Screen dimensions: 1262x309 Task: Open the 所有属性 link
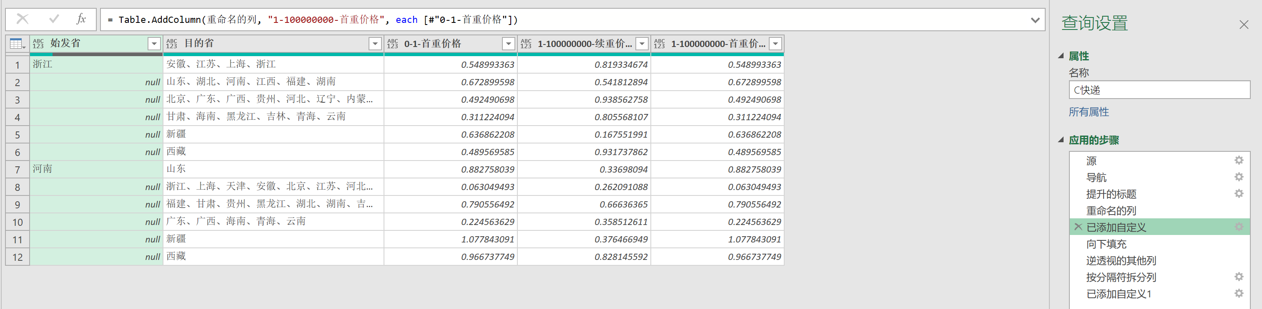point(1089,112)
